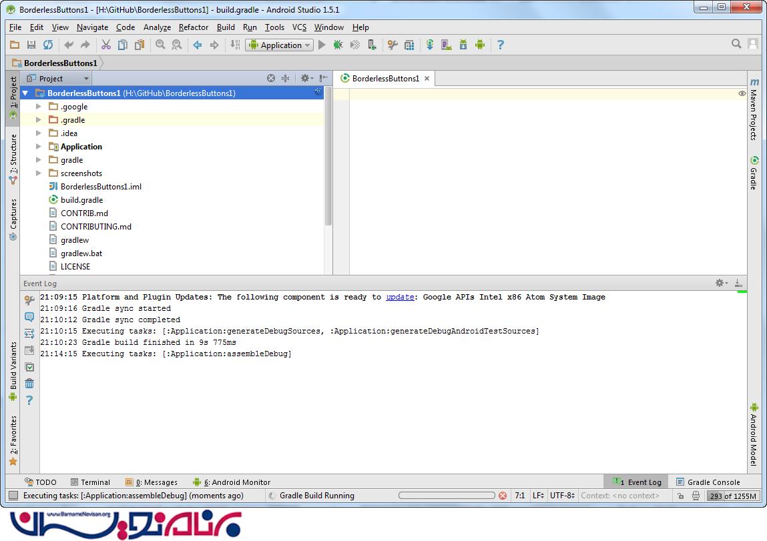
Task: Click Attach debugger to Android process icon
Action: 372,45
